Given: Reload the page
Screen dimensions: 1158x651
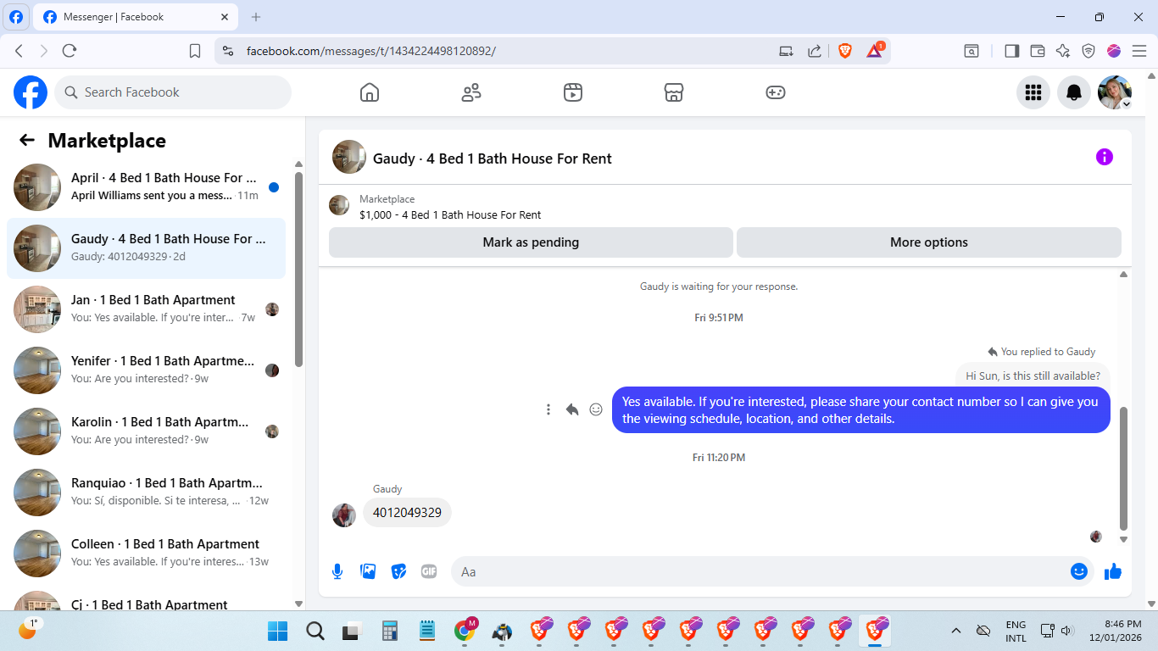Looking at the screenshot, I should [70, 51].
